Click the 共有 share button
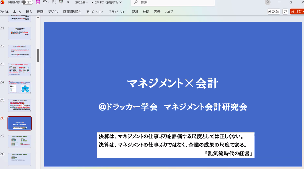Screen dimensions: 304x169 click(297, 12)
